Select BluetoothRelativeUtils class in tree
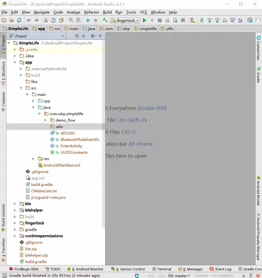The height and width of the screenshot is (278, 262). click(80, 140)
